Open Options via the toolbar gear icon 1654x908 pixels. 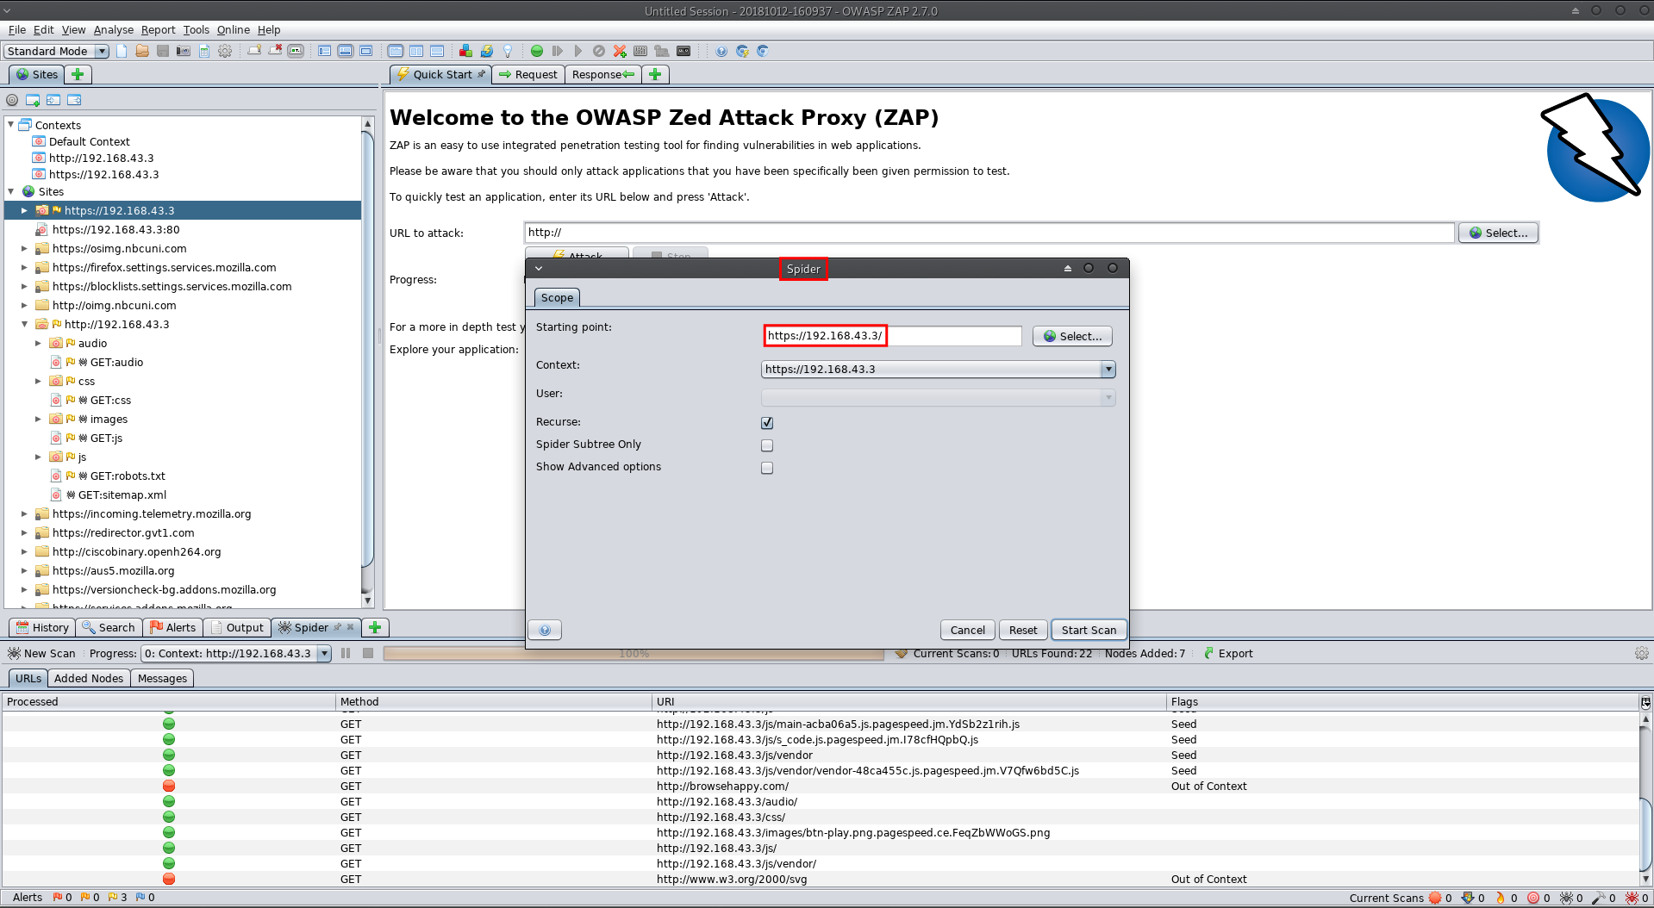(x=225, y=51)
